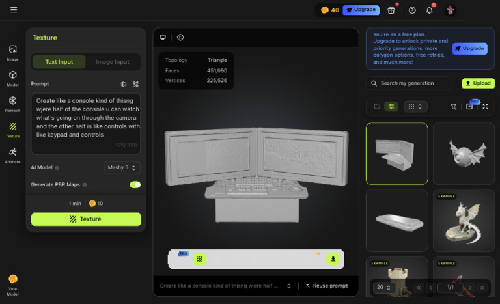Switch to folder view in gallery
Viewport: 500px width, 304px height.
377,107
